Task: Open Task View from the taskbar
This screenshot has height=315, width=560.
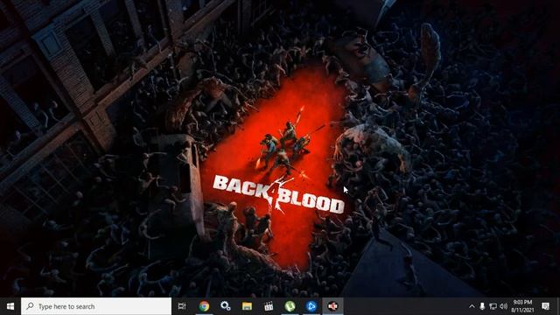Action: 182,306
